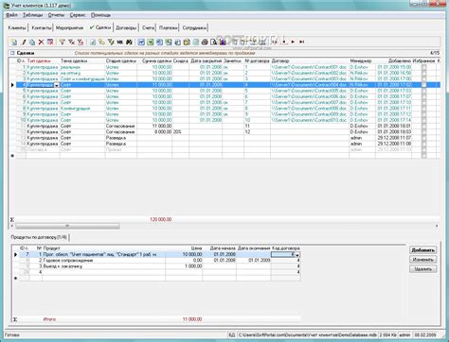Screen dimensions: 449x342
Task: Switch to the Мероприятия tab
Action: point(69,27)
